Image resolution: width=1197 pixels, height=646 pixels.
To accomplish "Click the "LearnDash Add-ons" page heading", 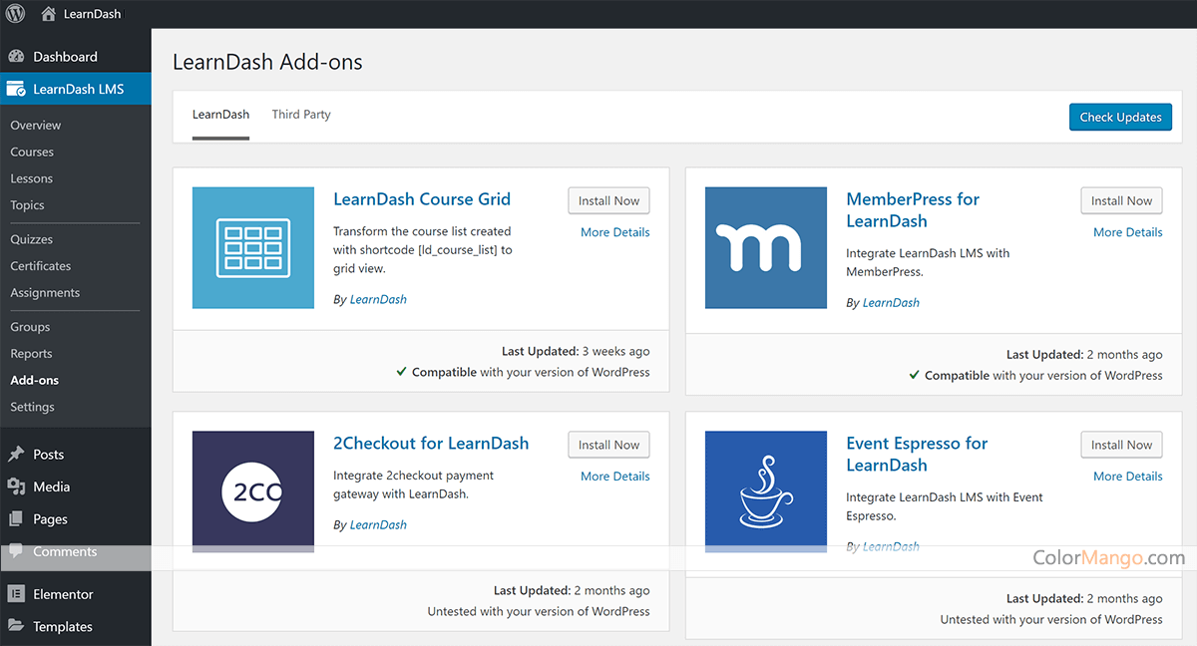I will click(267, 62).
